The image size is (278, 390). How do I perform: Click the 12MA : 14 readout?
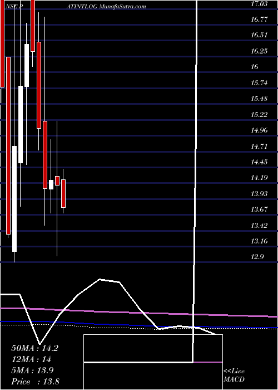point(31,359)
